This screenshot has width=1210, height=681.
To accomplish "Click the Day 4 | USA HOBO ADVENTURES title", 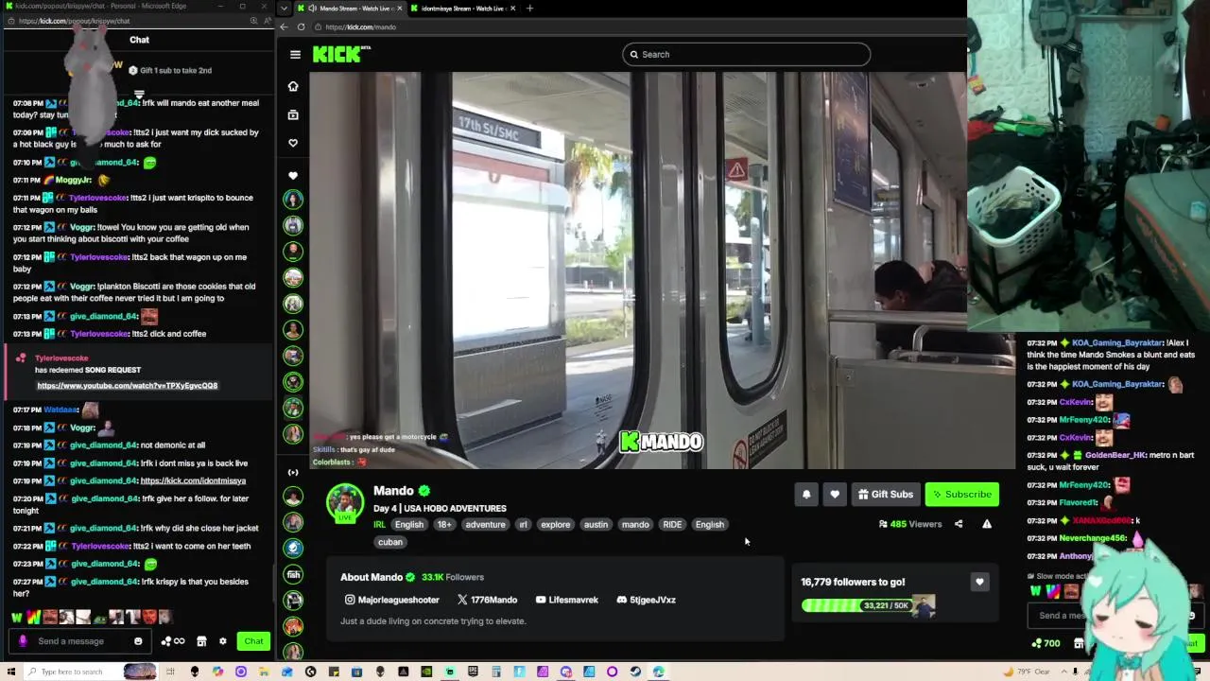I will pyautogui.click(x=440, y=508).
